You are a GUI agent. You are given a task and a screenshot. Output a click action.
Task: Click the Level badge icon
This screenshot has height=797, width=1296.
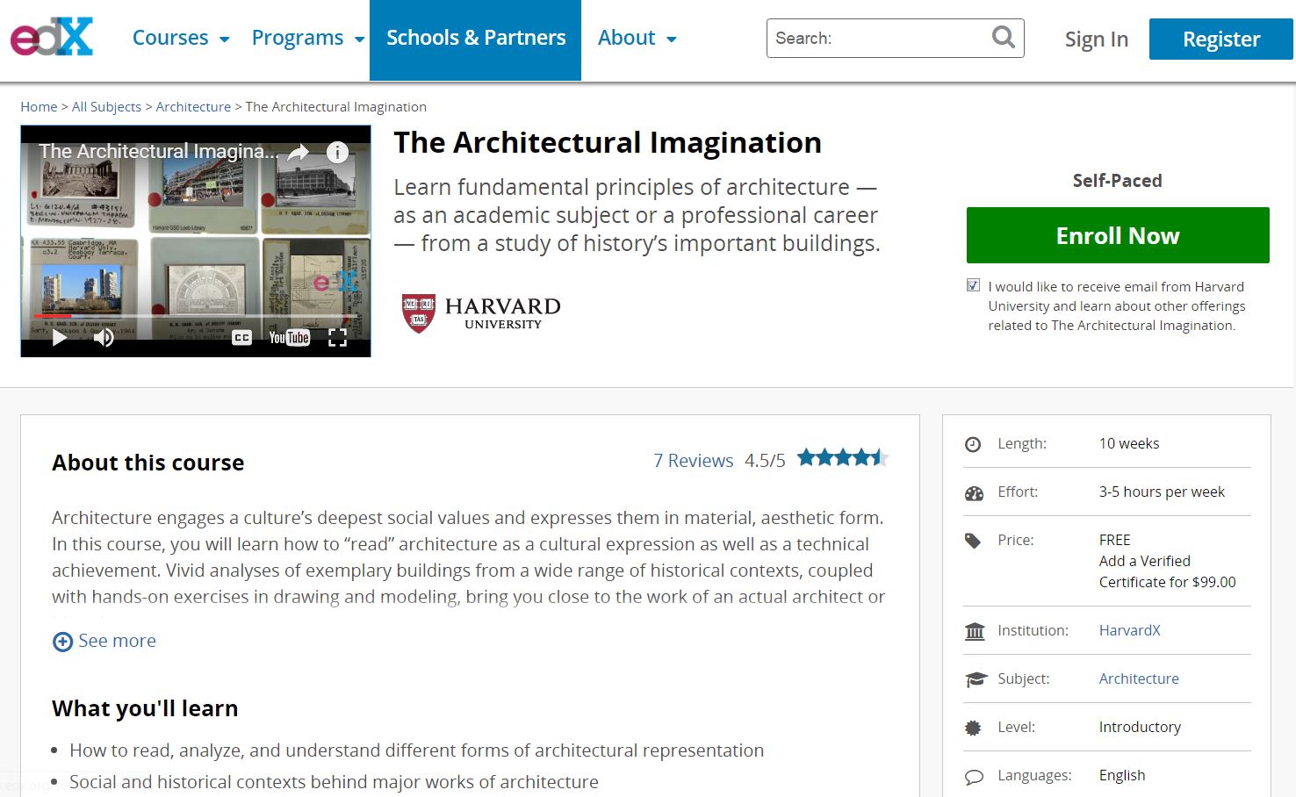point(973,728)
